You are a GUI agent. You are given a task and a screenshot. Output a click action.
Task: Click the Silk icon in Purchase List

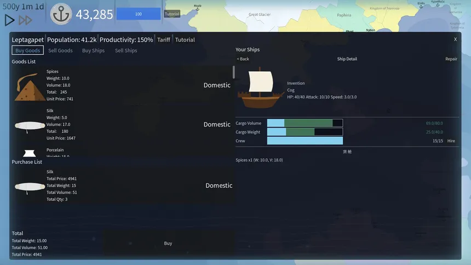(30, 187)
